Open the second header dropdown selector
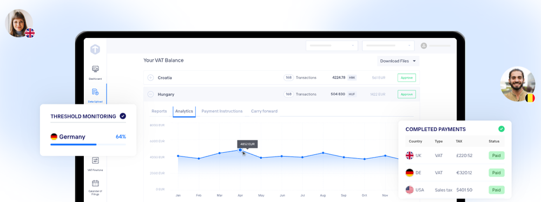The width and height of the screenshot is (541, 202). [x=388, y=45]
